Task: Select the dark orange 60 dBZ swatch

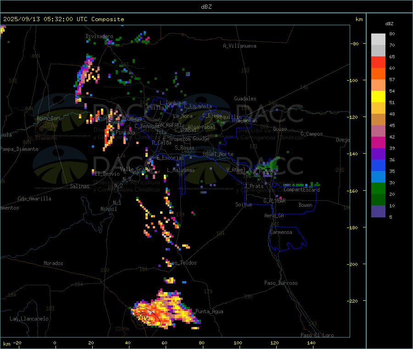Action: tap(378, 74)
